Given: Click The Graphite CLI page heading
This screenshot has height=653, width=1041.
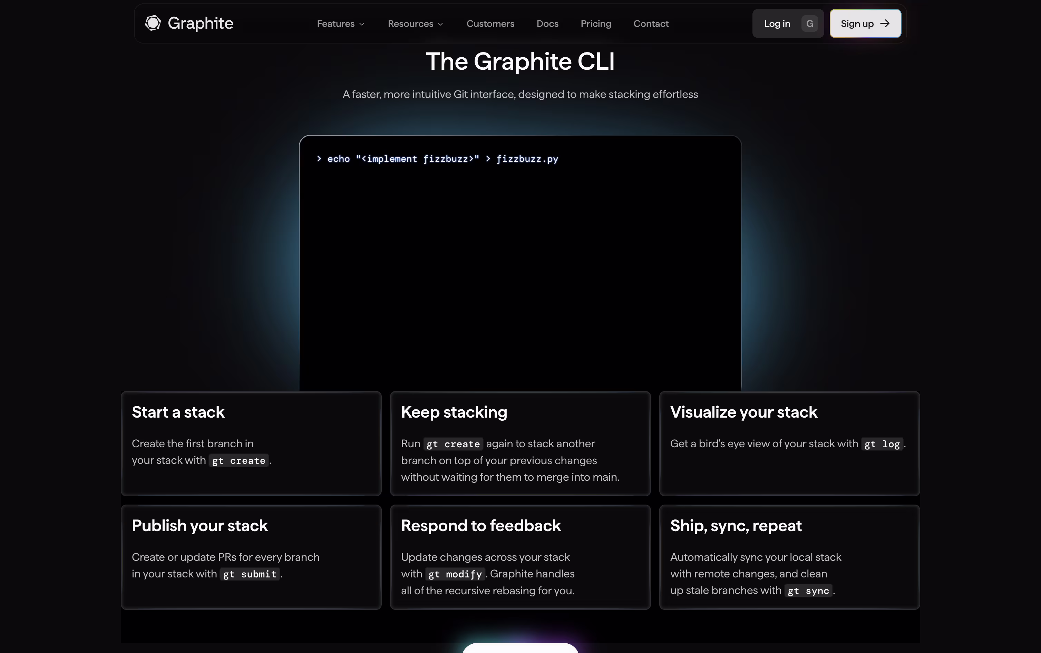Looking at the screenshot, I should pyautogui.click(x=520, y=61).
